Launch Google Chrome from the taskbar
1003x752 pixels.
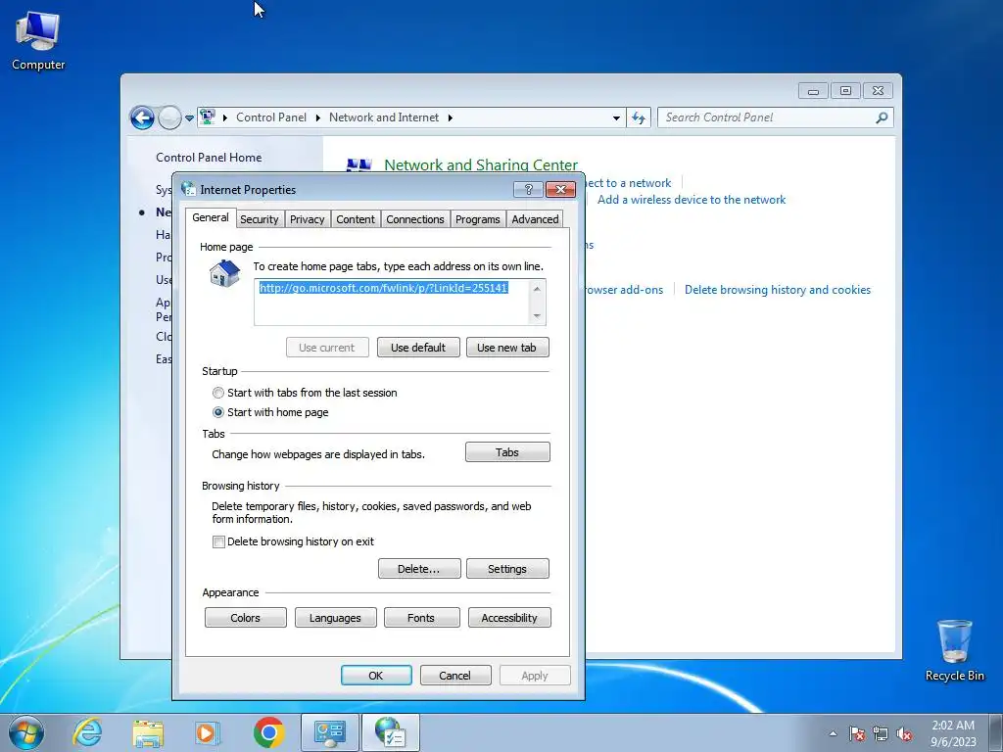[268, 732]
